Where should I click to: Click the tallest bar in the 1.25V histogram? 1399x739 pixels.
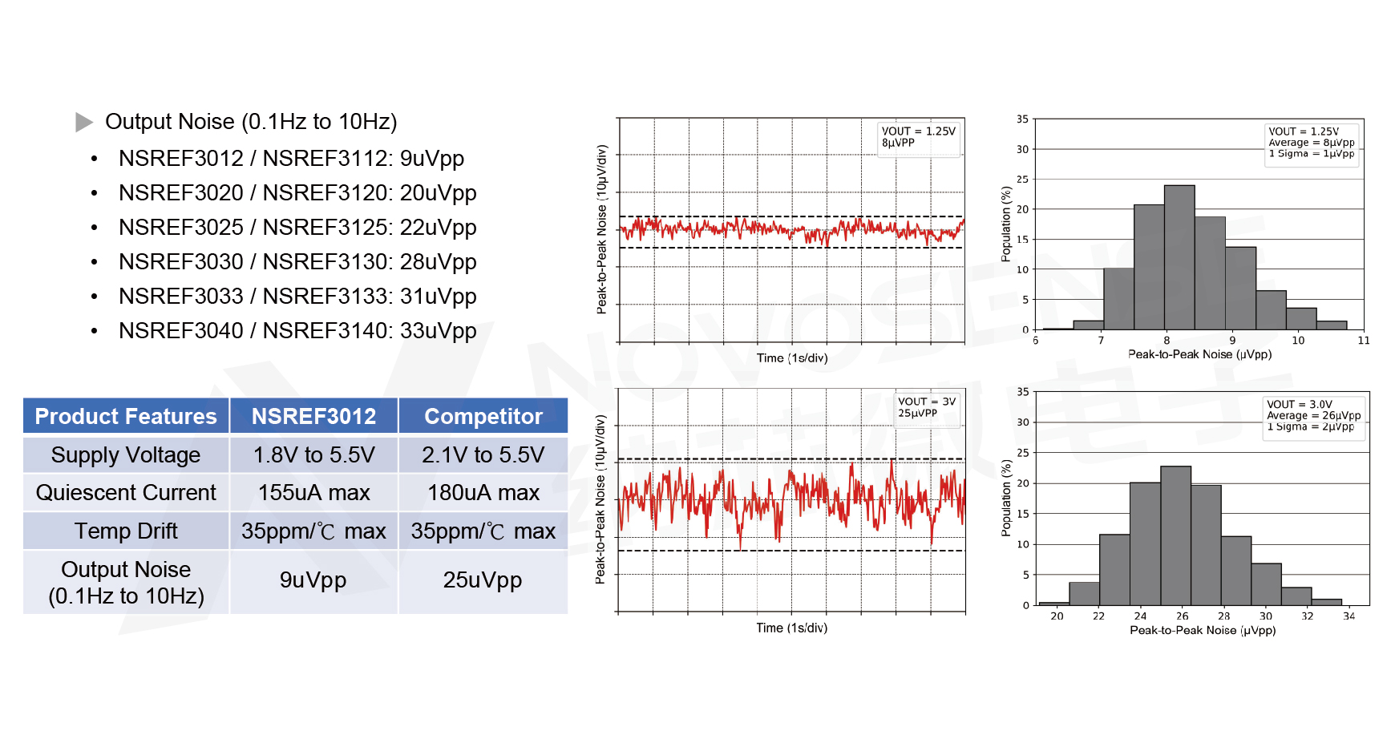pos(1179,256)
